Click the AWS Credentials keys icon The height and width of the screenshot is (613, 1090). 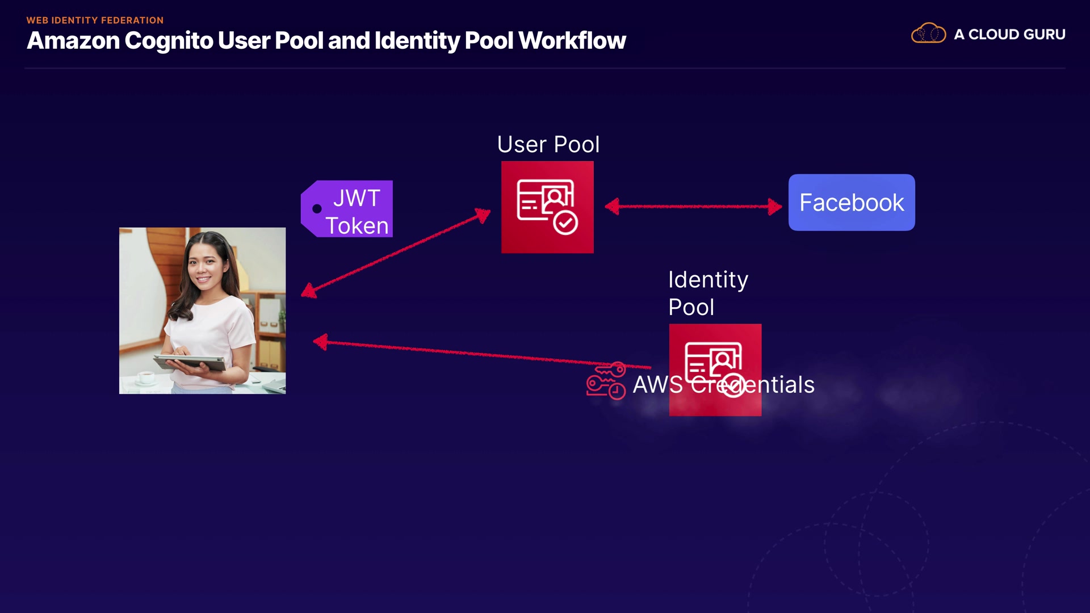click(606, 381)
